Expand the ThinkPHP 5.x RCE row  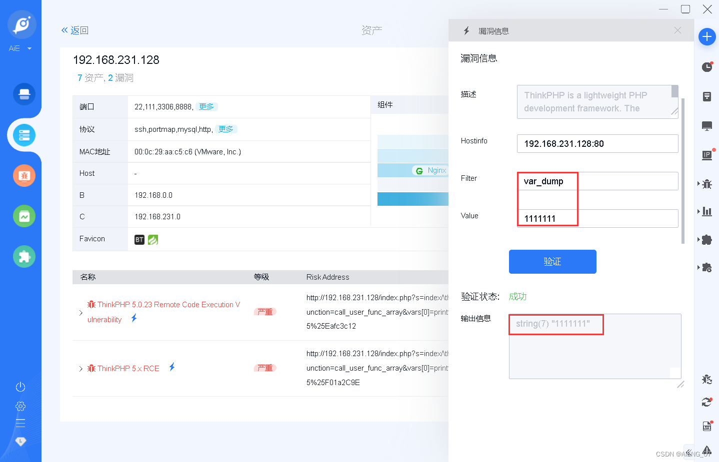click(81, 369)
